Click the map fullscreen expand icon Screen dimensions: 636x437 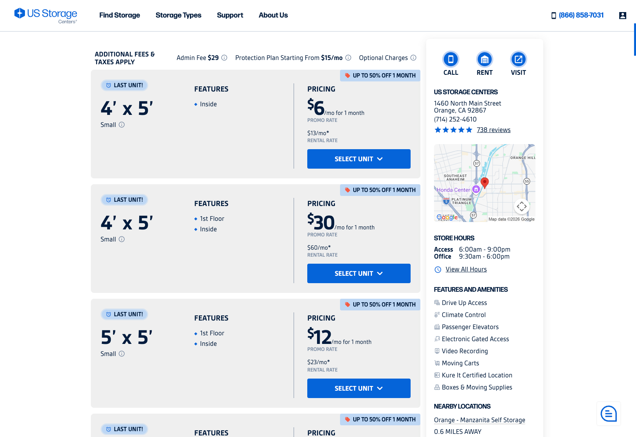tap(521, 207)
